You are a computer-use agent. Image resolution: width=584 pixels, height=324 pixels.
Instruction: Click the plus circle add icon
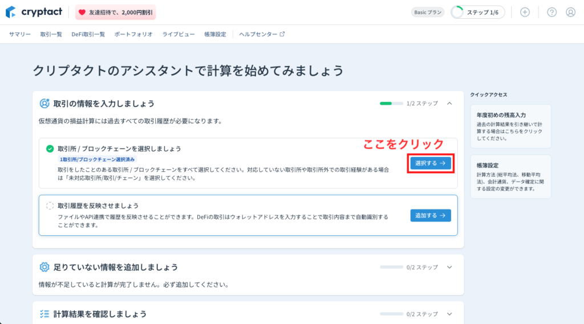525,13
